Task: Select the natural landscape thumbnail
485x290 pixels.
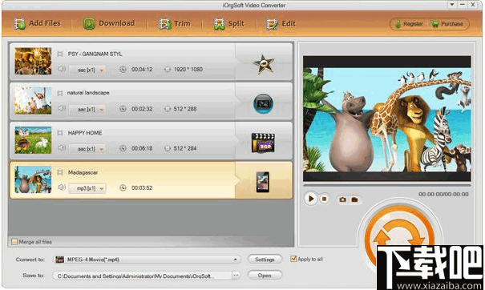Action: click(33, 100)
